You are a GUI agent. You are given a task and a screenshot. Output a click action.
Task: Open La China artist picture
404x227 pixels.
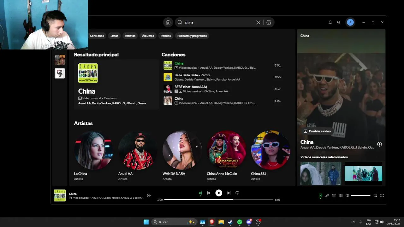pyautogui.click(x=93, y=150)
